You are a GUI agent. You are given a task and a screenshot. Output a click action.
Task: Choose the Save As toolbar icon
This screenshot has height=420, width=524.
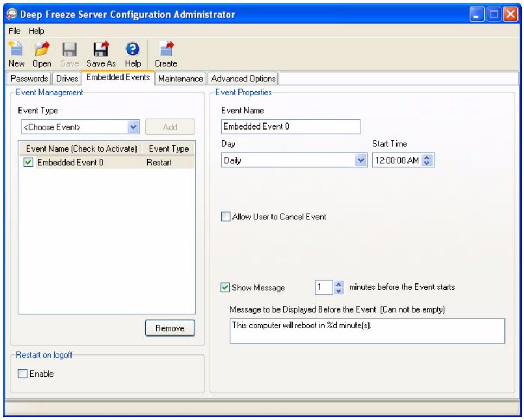101,54
